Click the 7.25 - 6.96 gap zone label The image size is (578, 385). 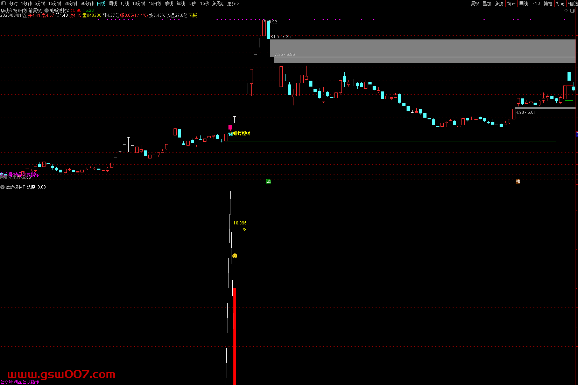coord(285,54)
